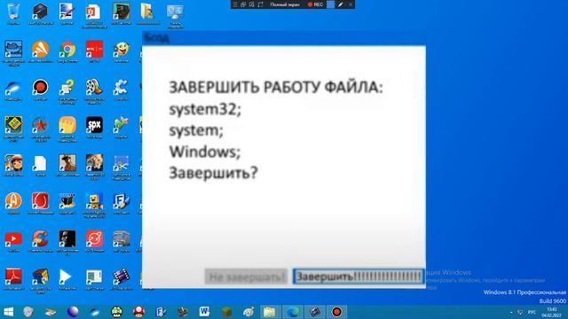568x319 pixels.
Task: Open the desktop shortcut with question mark icon
Action: coord(67,88)
